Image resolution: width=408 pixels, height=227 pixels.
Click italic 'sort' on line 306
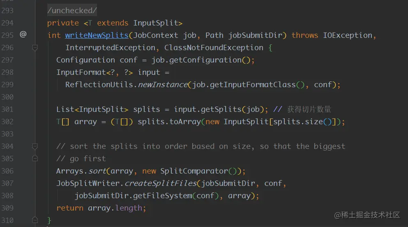pos(97,171)
